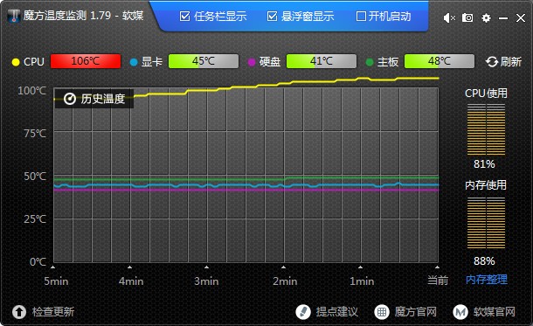The image size is (533, 326).
Task: Close the temperature monitor window
Action: click(x=521, y=17)
